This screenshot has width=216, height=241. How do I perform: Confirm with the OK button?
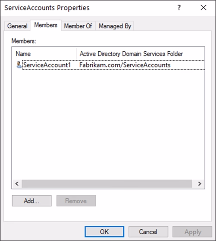point(104,232)
